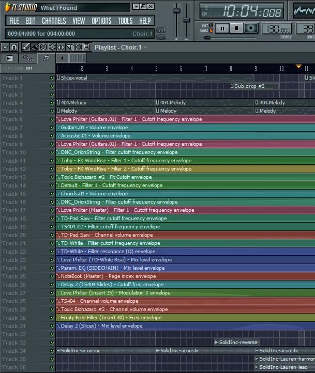The image size is (315, 373).
Task: Select the pencil Draw tool
Action: [26, 47]
